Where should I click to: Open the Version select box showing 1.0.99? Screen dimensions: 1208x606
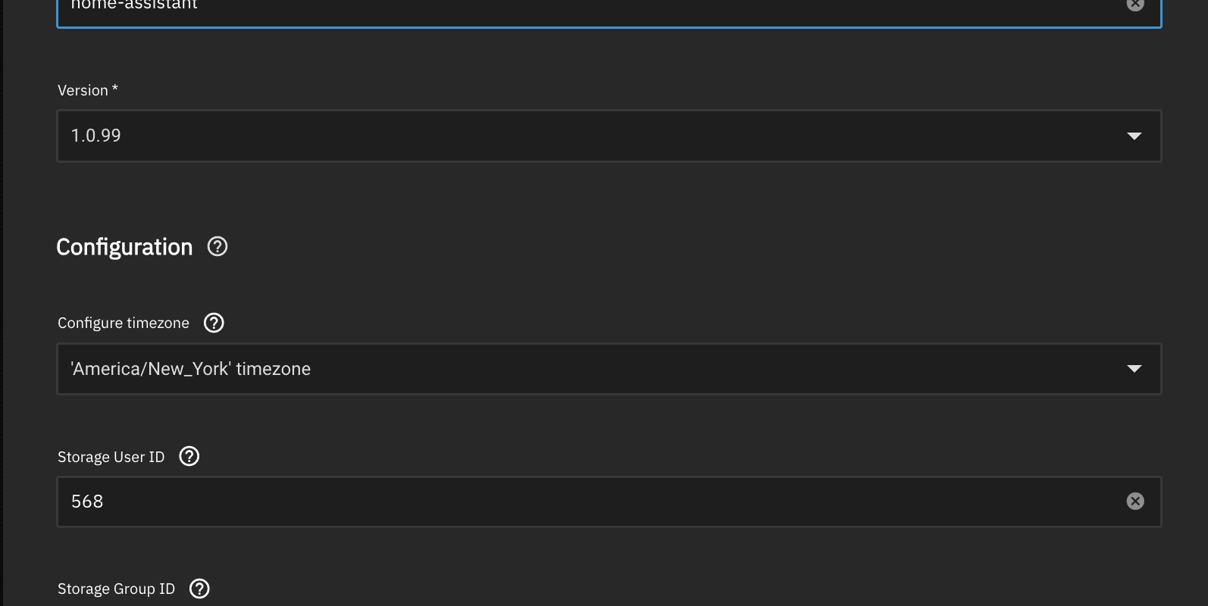tap(609, 136)
